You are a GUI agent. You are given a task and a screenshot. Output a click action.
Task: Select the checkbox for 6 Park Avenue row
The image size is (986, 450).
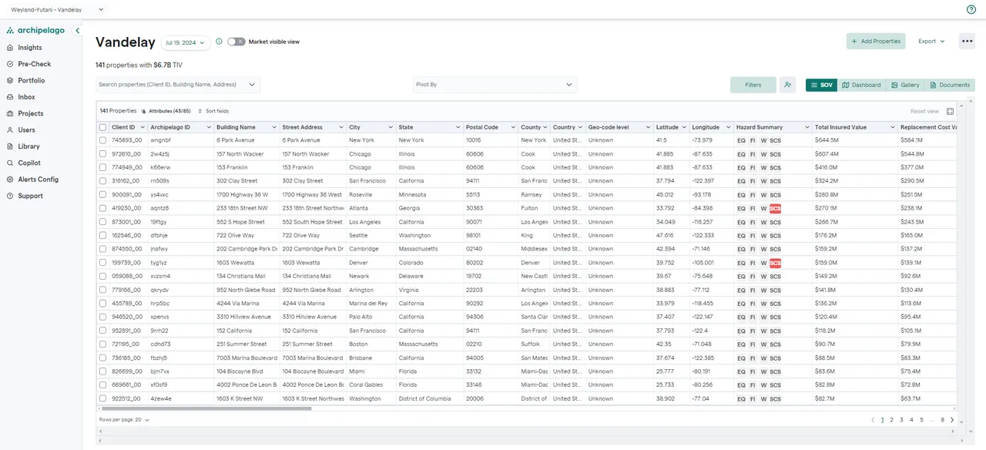tap(102, 140)
